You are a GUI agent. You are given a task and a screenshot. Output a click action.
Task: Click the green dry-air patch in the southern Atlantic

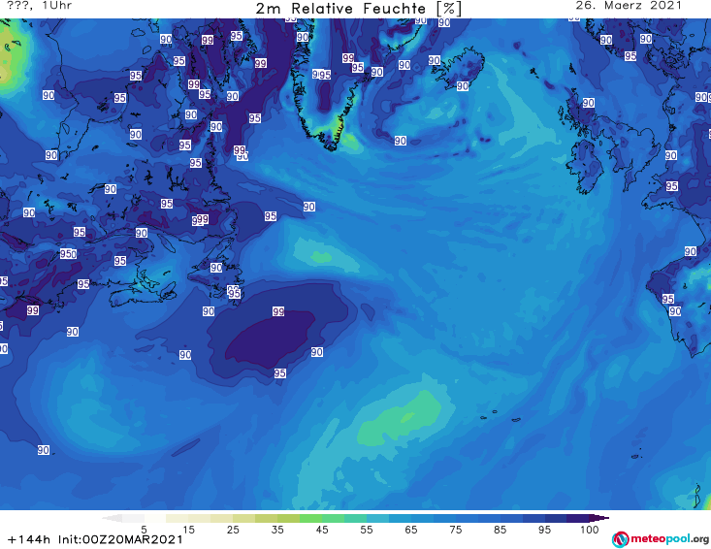coord(399,419)
